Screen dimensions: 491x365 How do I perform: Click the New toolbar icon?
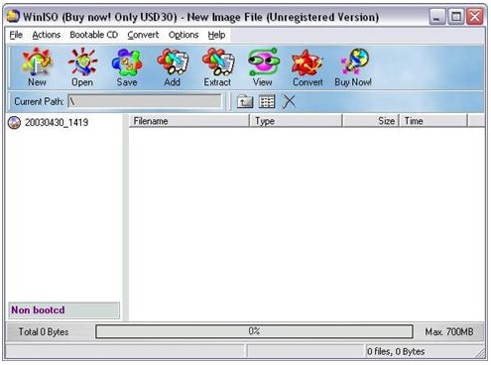(x=37, y=67)
